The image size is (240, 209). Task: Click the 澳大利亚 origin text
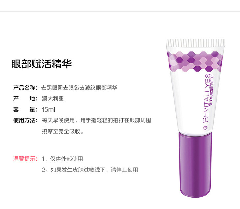tap(53, 98)
